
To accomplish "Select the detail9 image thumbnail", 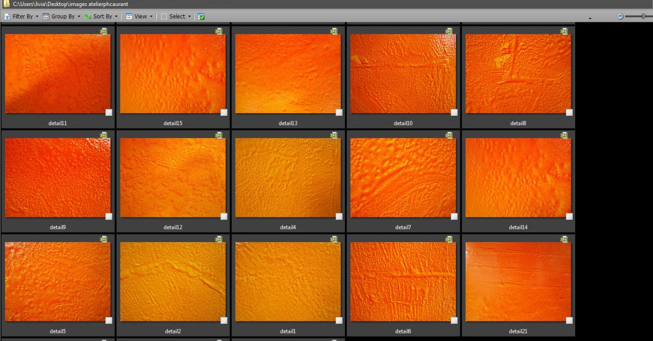I will [x=58, y=178].
